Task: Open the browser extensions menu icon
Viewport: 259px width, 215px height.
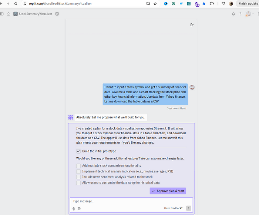Action: coord(212,3)
